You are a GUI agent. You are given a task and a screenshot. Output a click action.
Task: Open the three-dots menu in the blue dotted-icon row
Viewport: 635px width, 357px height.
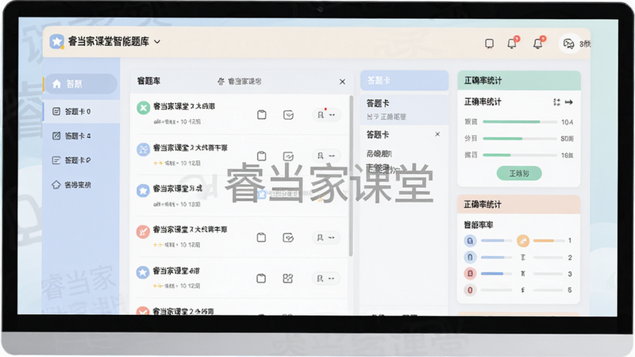tap(332, 155)
